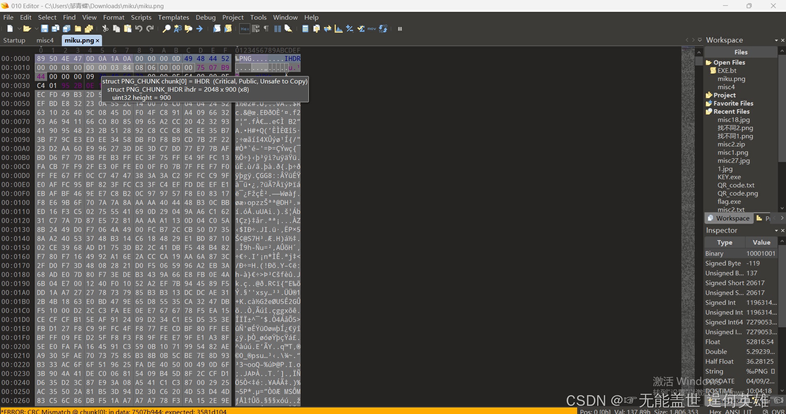Open the Find tool via magnifier icon
The image size is (786, 414).
[166, 29]
